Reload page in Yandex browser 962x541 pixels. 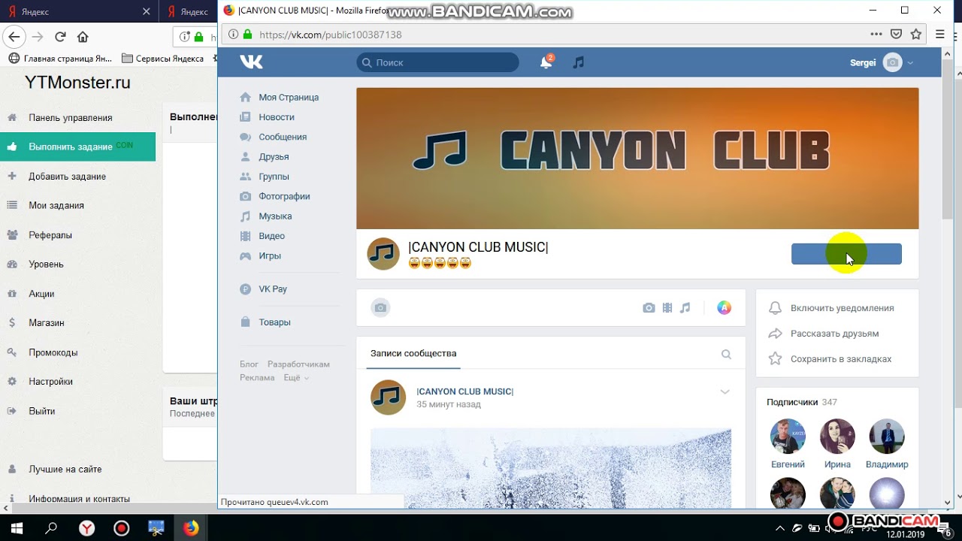click(x=60, y=37)
